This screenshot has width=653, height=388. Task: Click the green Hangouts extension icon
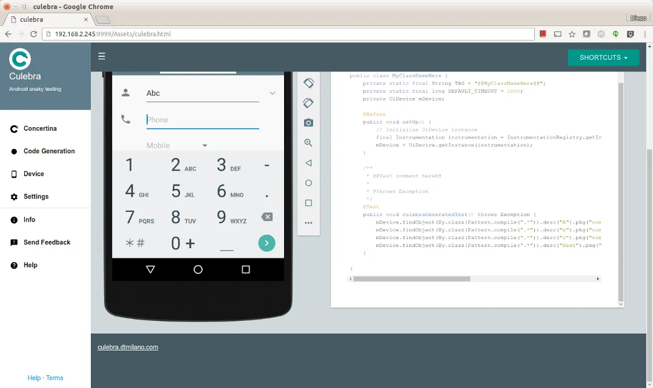(615, 34)
